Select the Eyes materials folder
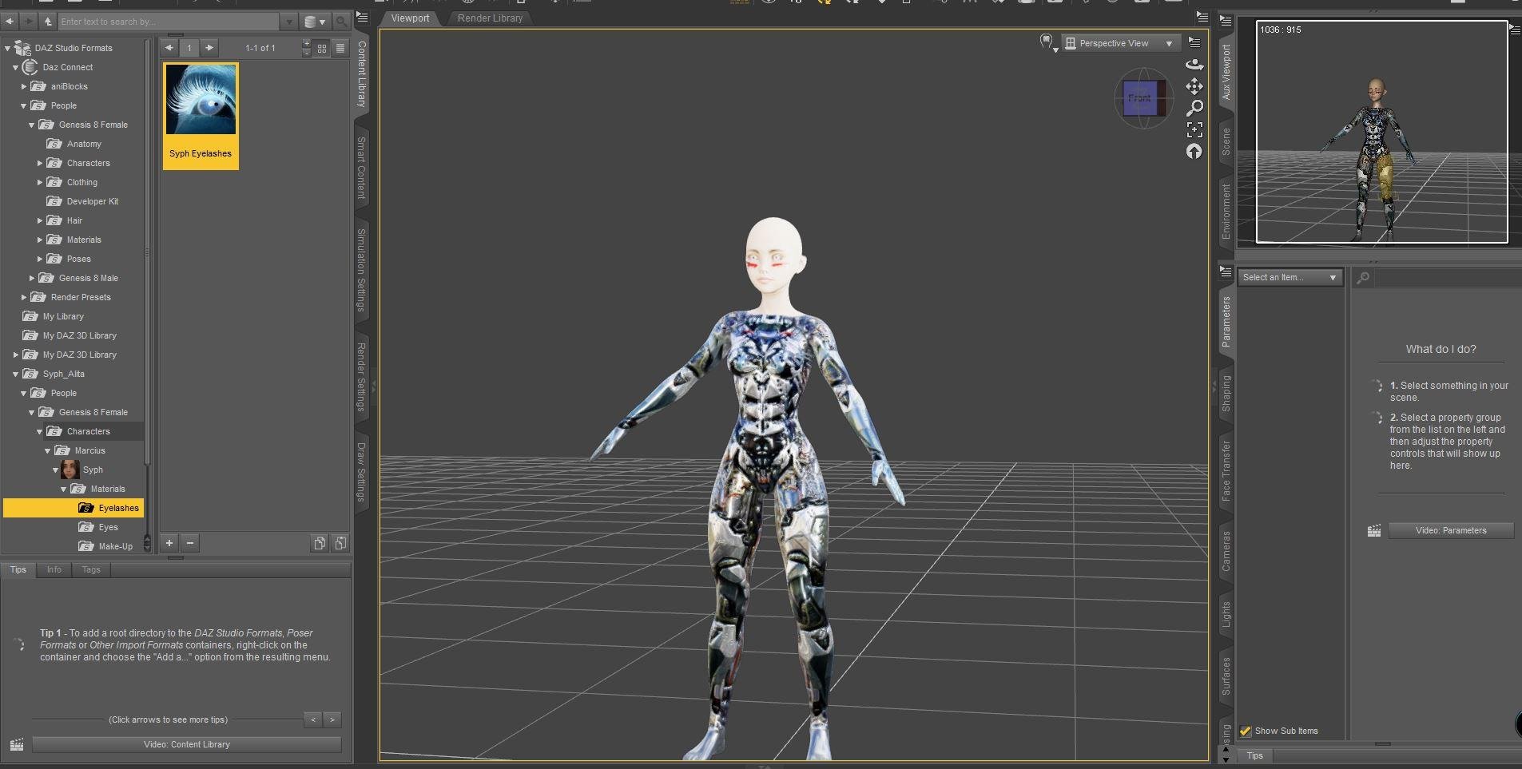This screenshot has width=1522, height=769. point(108,527)
